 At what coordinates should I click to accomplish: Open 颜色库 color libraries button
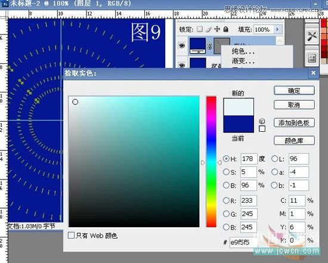[294, 140]
